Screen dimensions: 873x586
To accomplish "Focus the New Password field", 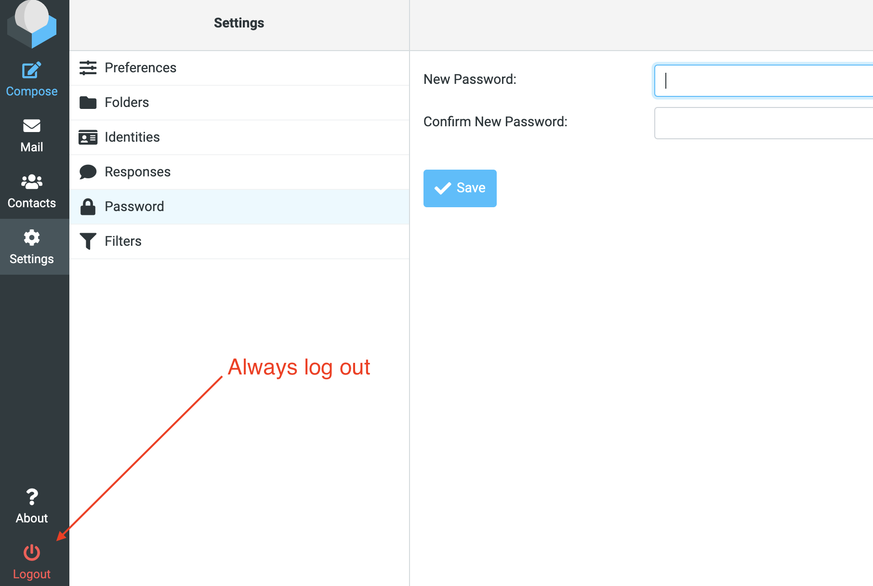I will 763,80.
